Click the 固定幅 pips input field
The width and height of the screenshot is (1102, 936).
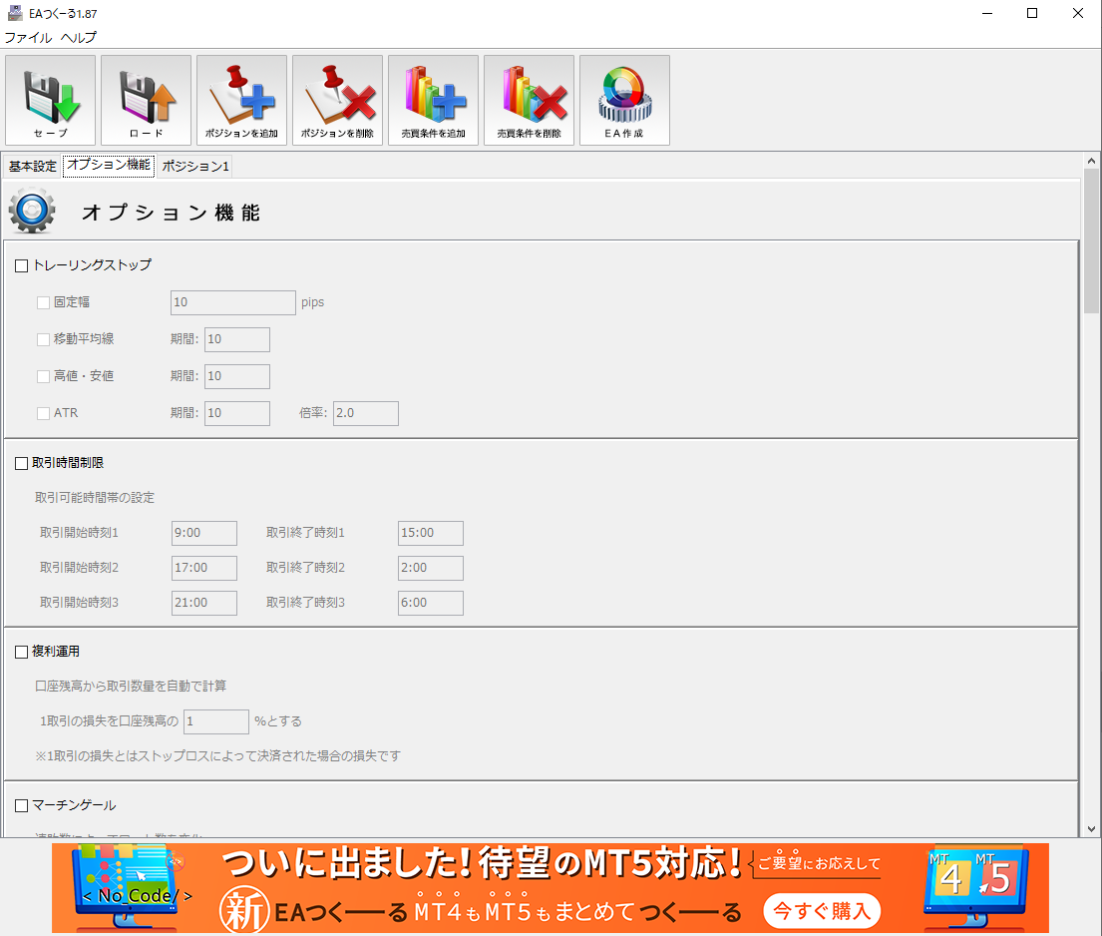tap(233, 302)
